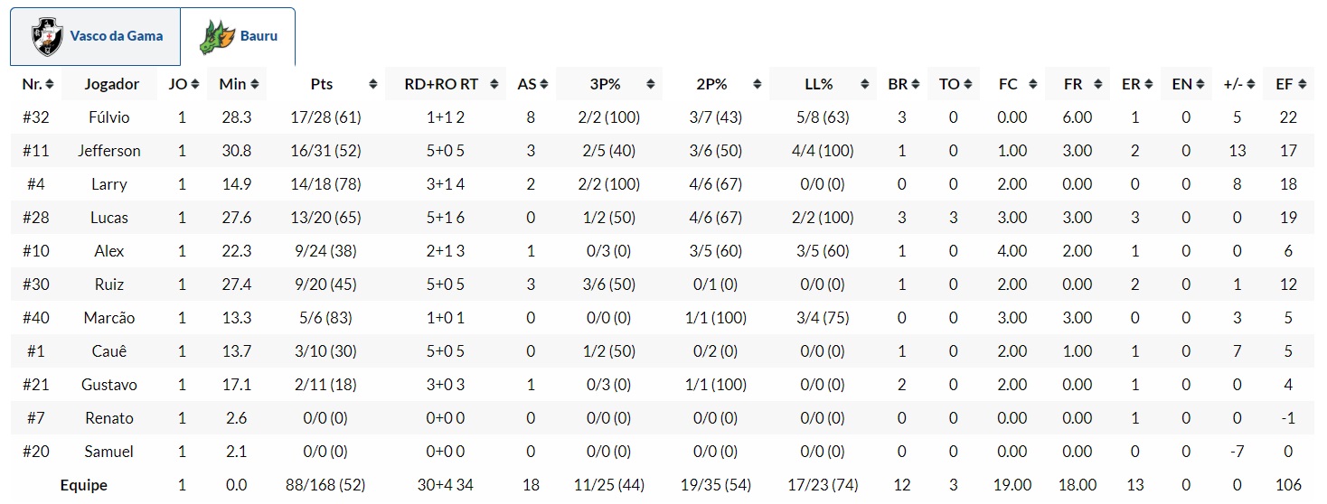Toggle sort order on 3P% column
This screenshot has height=504, width=1327.
[650, 84]
